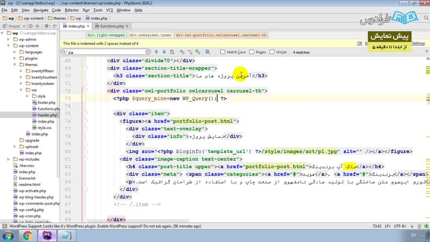This screenshot has height=242, width=430.
Task: Collapse the themes folder
Action: [x=15, y=65]
